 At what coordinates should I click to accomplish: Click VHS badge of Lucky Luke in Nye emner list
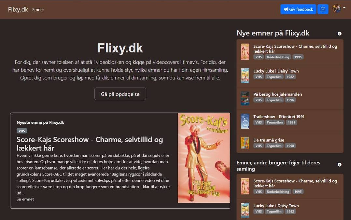click(x=259, y=77)
